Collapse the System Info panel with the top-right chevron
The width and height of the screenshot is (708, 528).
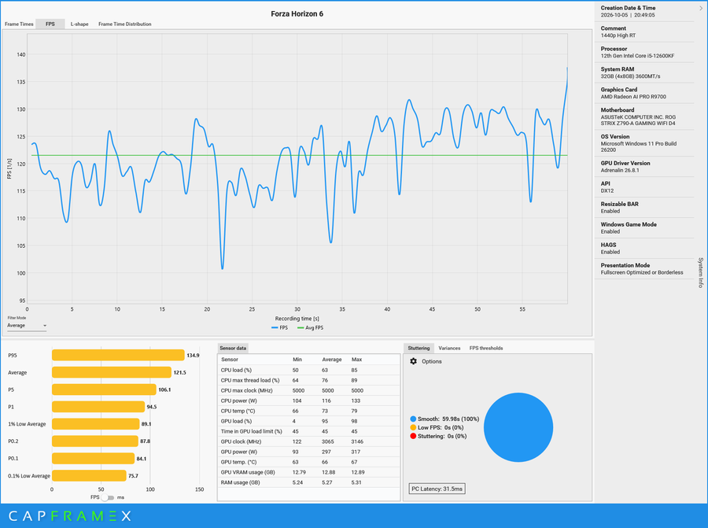(701, 8)
